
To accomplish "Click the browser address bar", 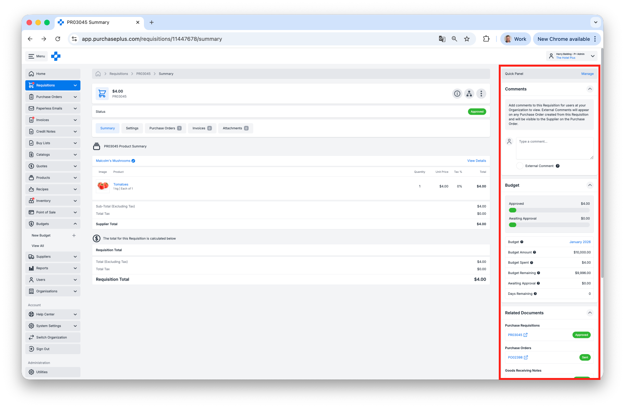I will (x=254, y=39).
